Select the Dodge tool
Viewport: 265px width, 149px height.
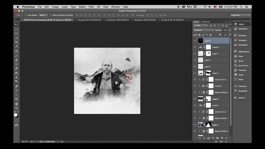coord(17,82)
